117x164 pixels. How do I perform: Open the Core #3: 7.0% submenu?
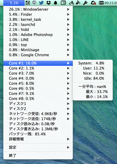point(38,73)
